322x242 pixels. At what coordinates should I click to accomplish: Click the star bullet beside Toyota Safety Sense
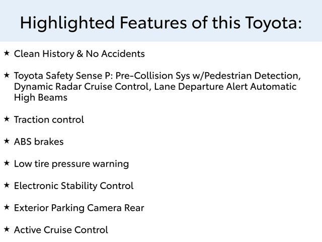(x=6, y=75)
